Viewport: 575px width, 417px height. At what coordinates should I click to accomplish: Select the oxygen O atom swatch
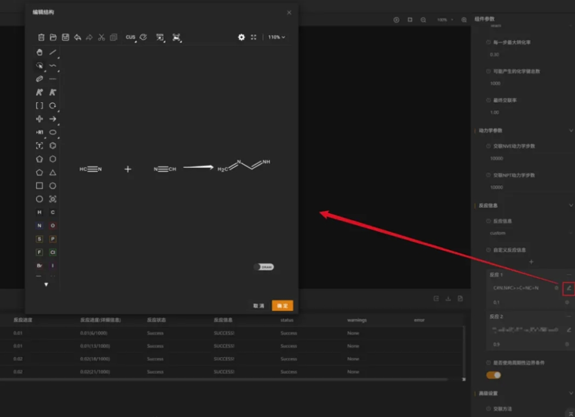(52, 226)
